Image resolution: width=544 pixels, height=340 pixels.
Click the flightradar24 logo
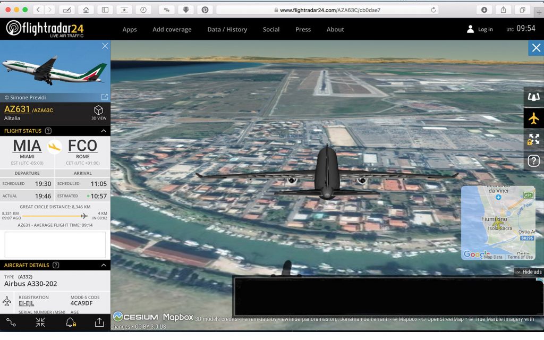pyautogui.click(x=45, y=29)
